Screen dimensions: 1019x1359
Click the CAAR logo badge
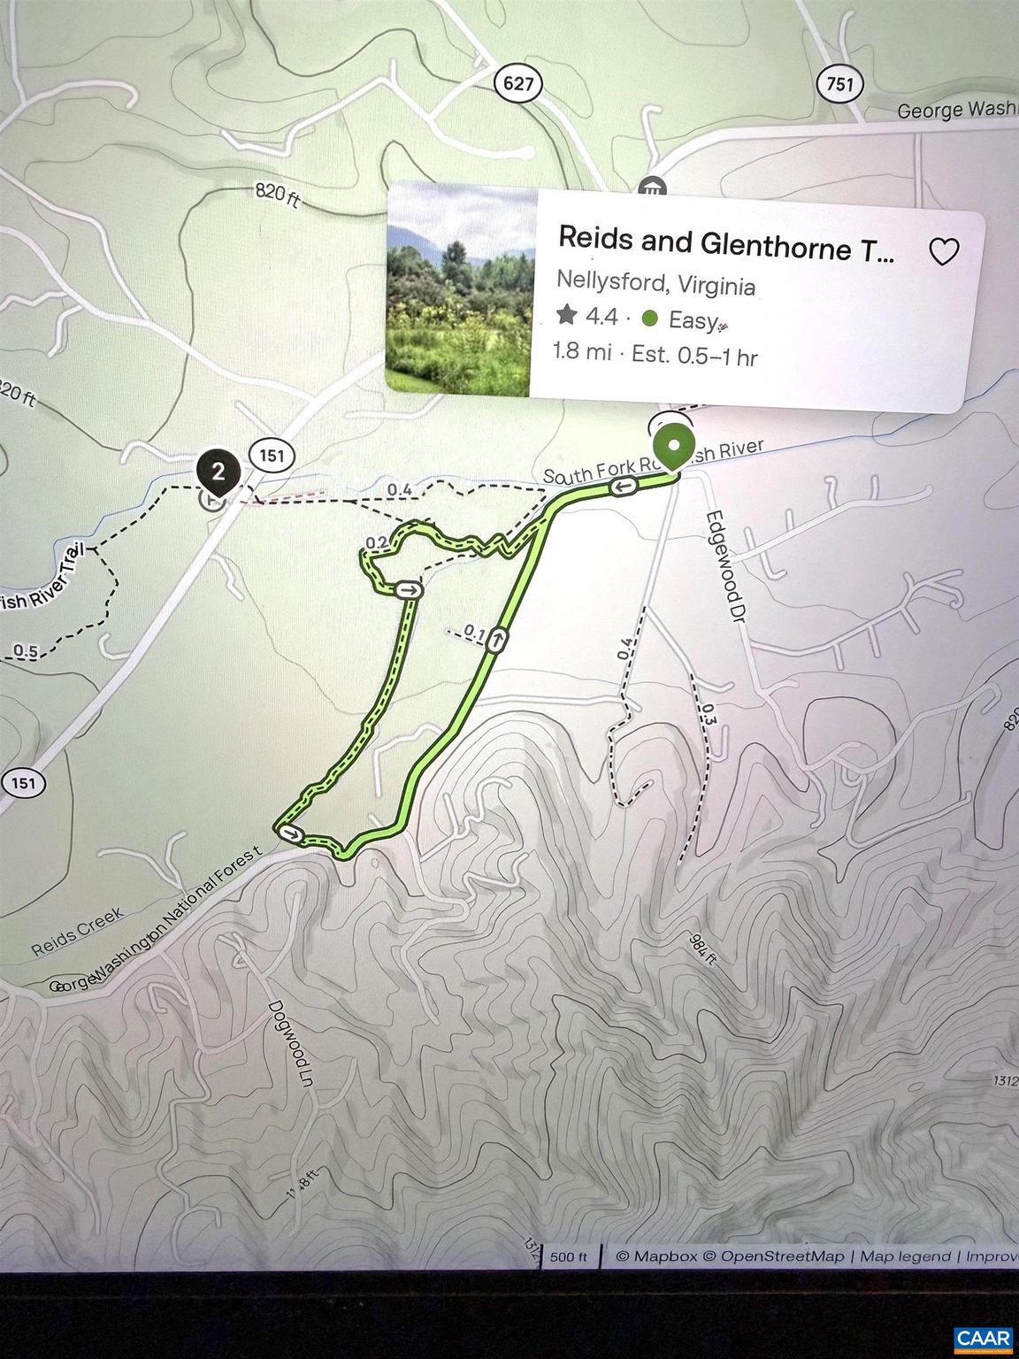point(982,1339)
